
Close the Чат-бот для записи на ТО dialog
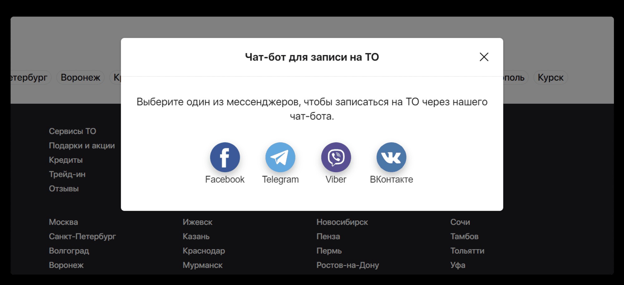[484, 57]
